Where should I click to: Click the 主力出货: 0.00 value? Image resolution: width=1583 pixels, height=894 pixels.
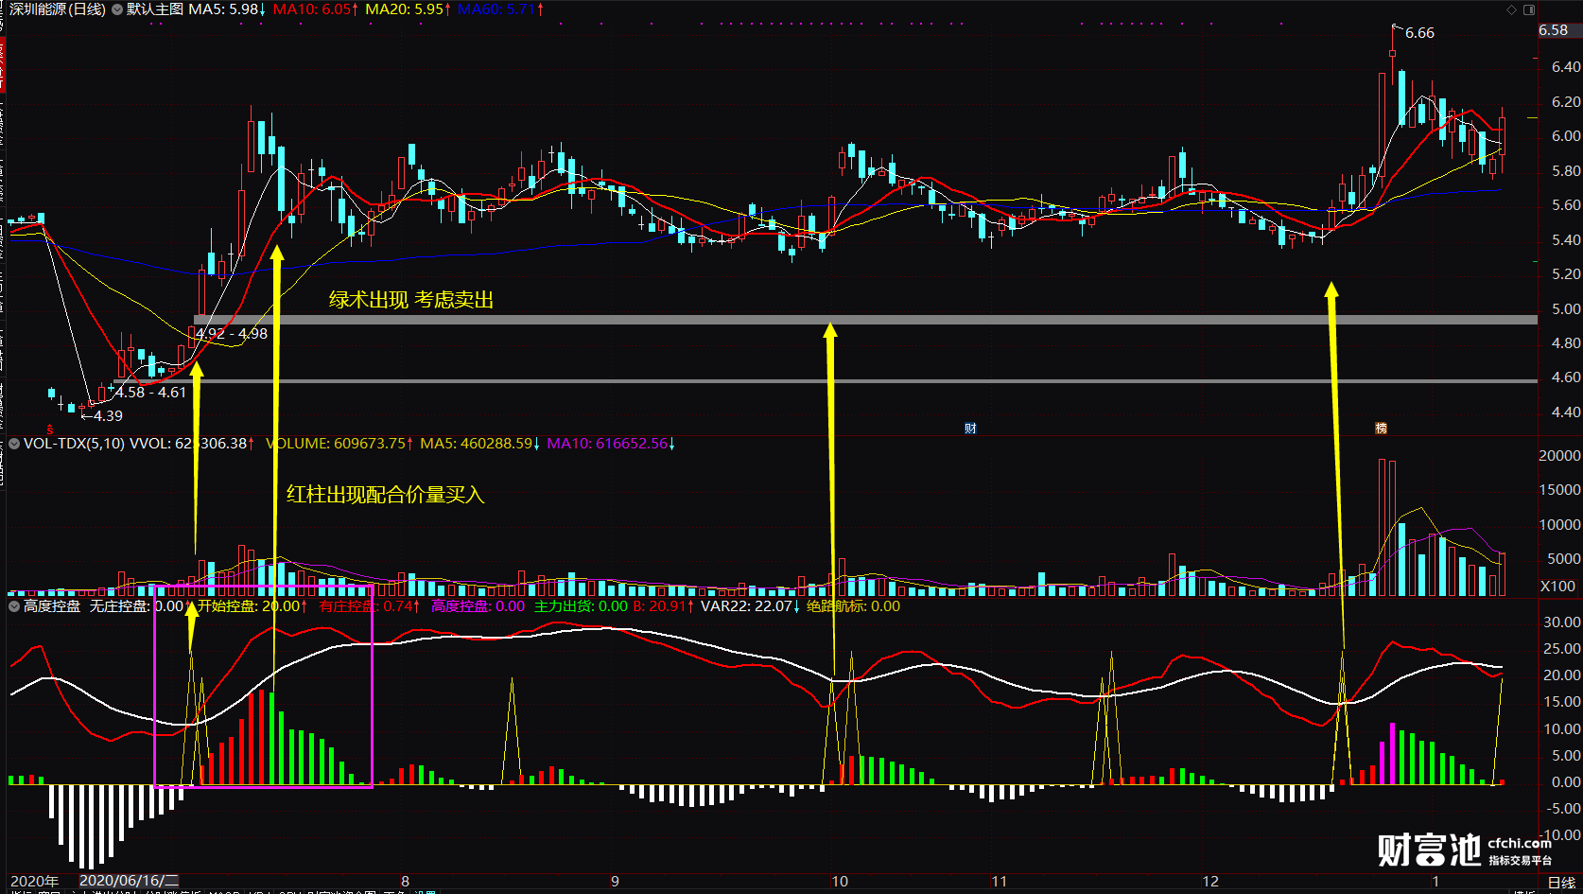coord(581,606)
